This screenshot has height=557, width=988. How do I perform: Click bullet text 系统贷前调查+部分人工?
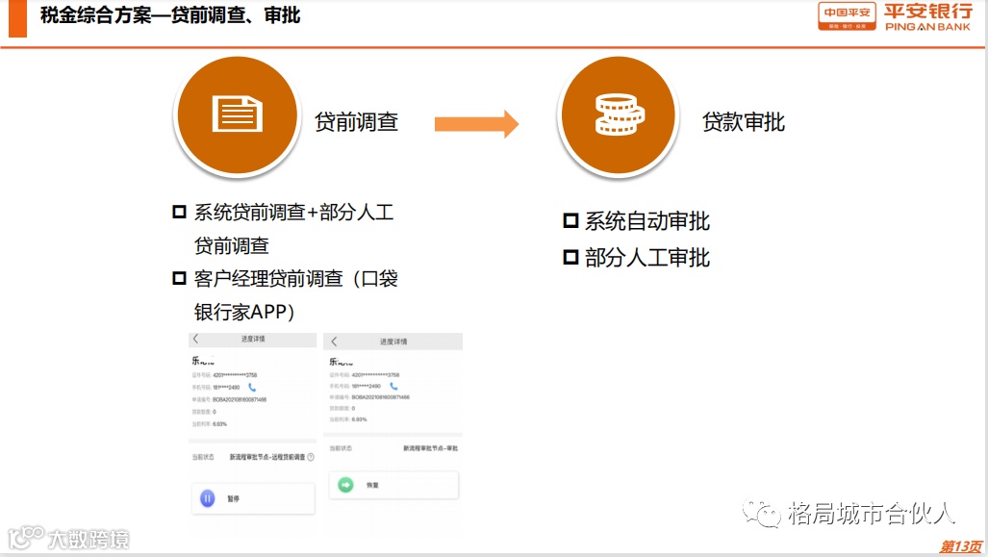click(293, 213)
